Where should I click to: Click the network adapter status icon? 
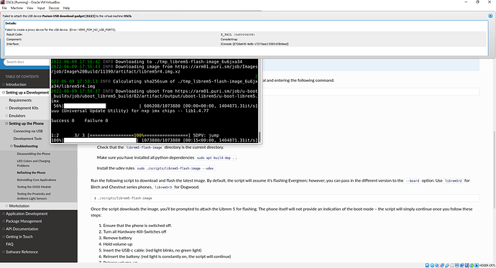coord(442,265)
